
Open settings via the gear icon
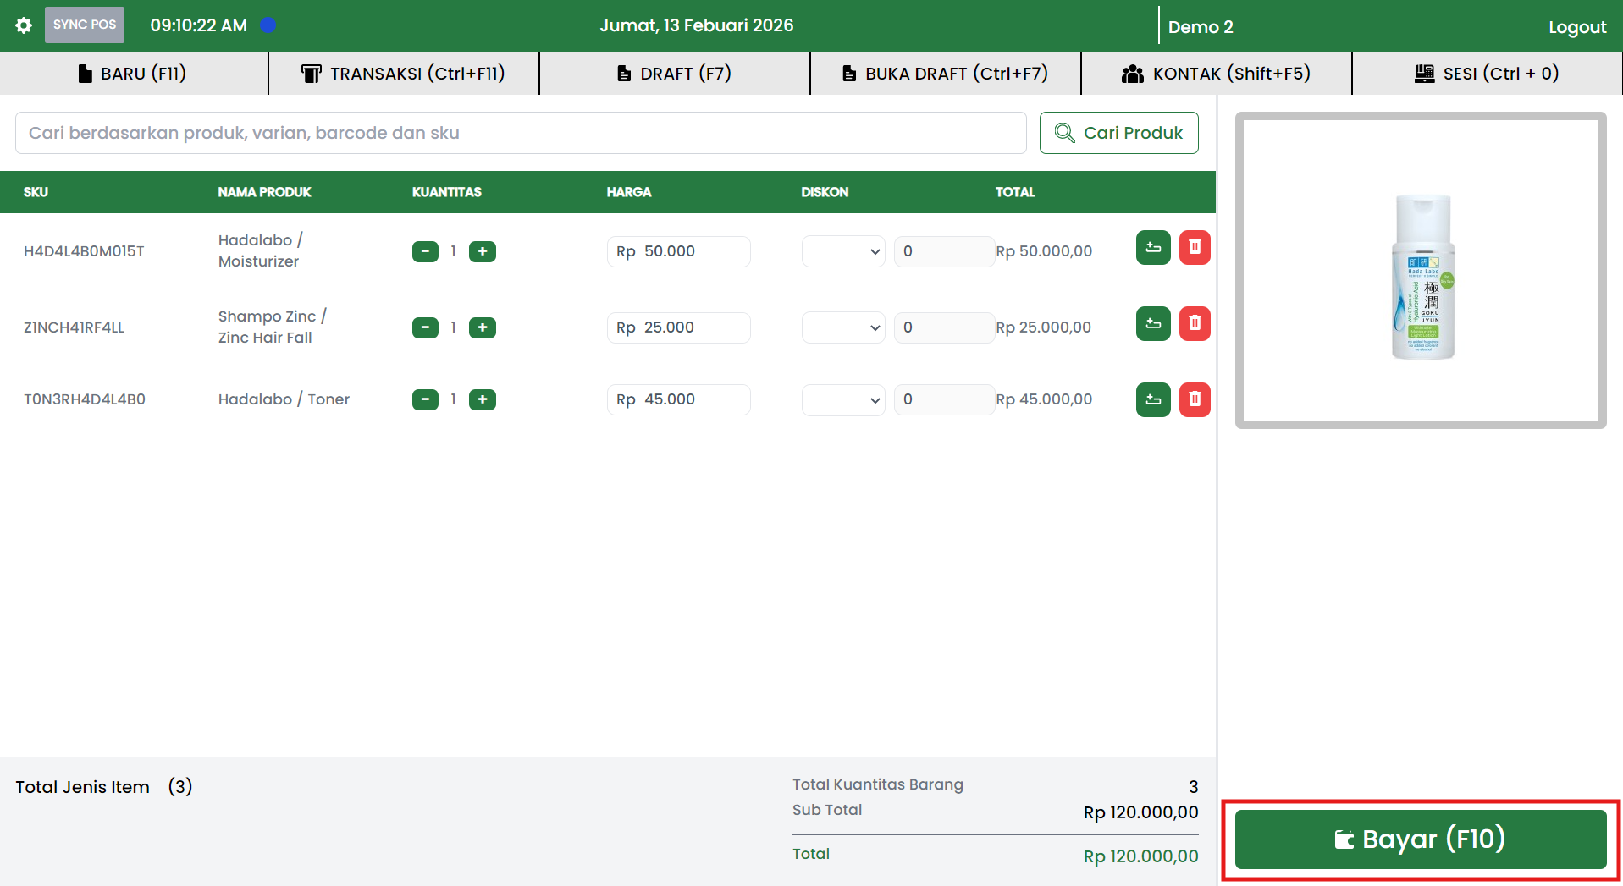24,25
